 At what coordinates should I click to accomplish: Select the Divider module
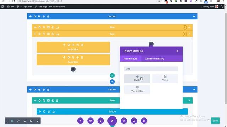pos(137,79)
